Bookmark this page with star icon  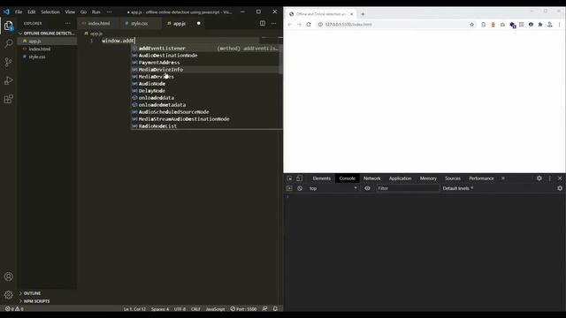coord(471,25)
